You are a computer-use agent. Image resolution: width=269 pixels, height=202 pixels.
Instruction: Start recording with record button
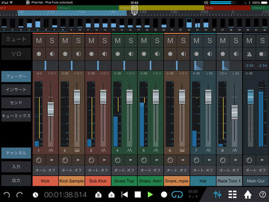[164, 195]
